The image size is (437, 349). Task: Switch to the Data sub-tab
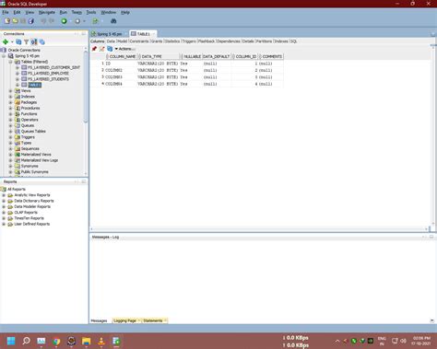111,41
